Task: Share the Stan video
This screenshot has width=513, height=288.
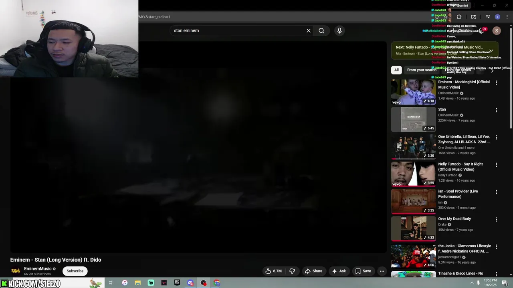Action: pos(313,271)
